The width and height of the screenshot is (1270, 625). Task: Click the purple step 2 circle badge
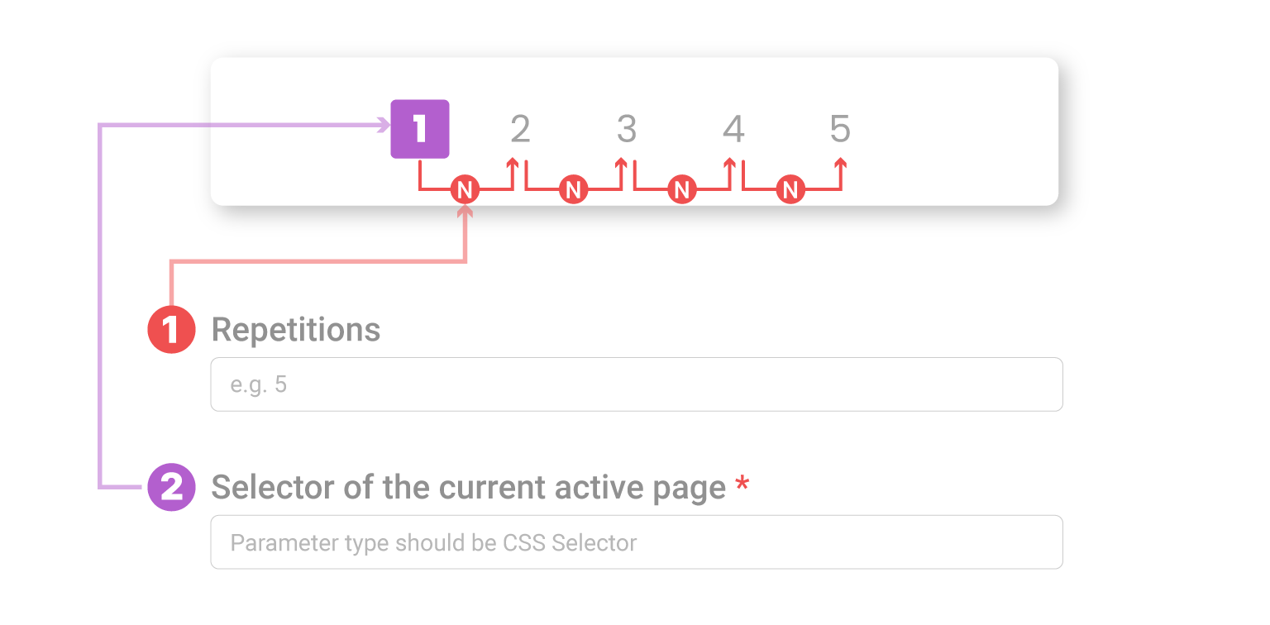point(171,488)
